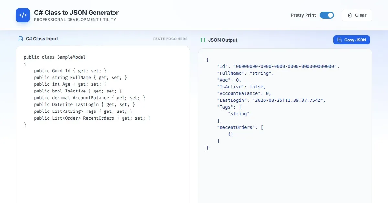Select the C# Class Input heading
The width and height of the screenshot is (388, 203).
pyautogui.click(x=42, y=39)
